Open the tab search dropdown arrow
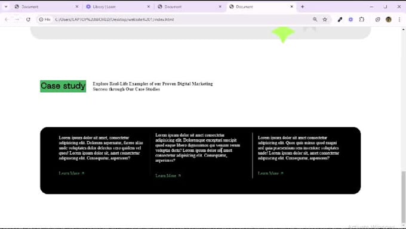 point(6,7)
